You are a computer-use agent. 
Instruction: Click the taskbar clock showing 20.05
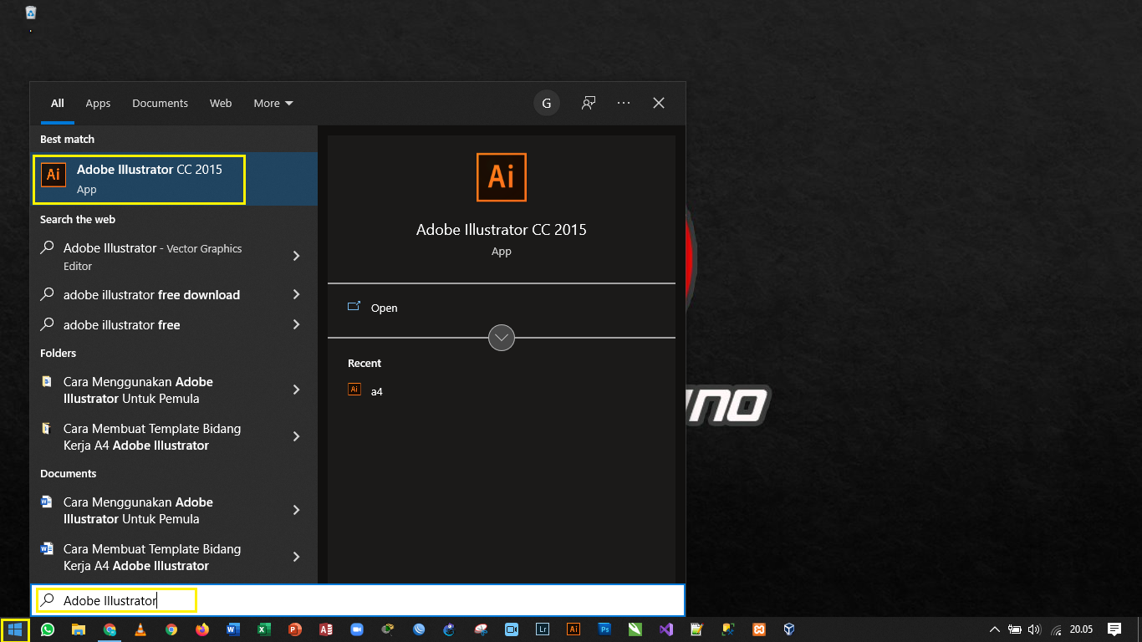coord(1081,629)
